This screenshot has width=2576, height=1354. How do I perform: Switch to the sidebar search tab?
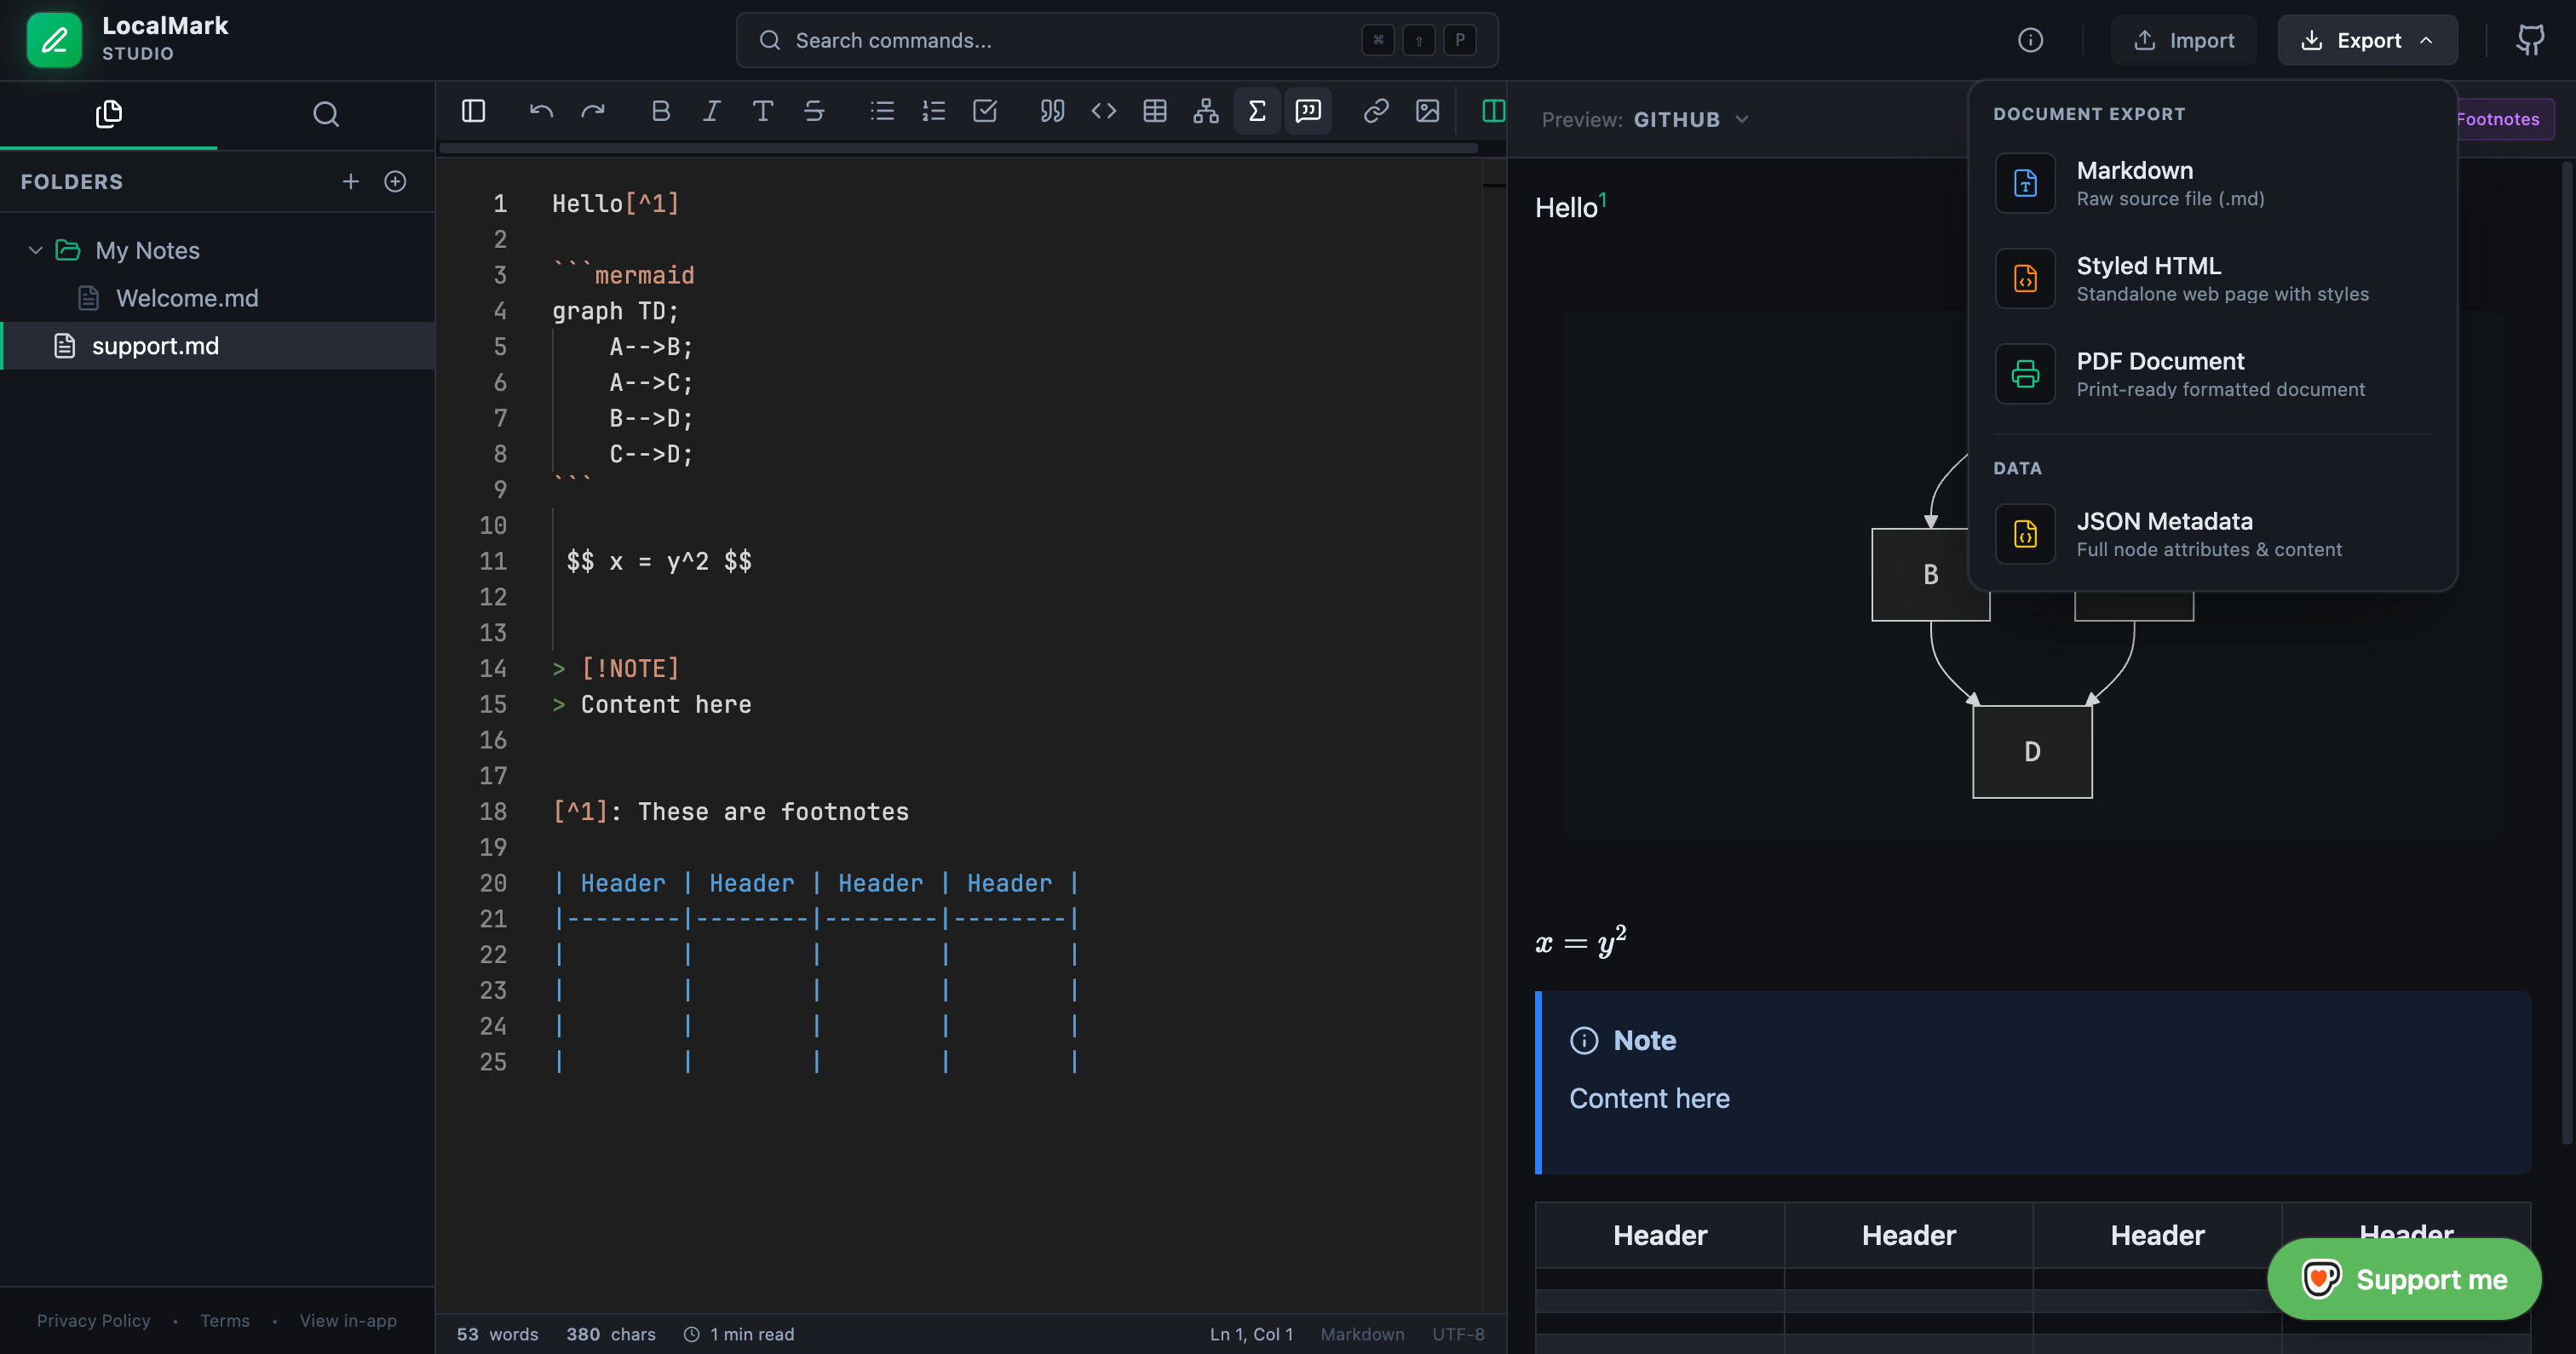326,114
